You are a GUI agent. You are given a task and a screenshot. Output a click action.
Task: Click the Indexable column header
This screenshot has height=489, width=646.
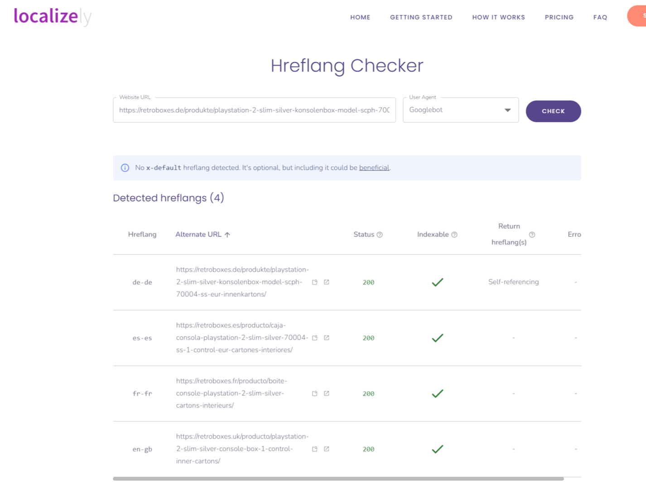433,235
